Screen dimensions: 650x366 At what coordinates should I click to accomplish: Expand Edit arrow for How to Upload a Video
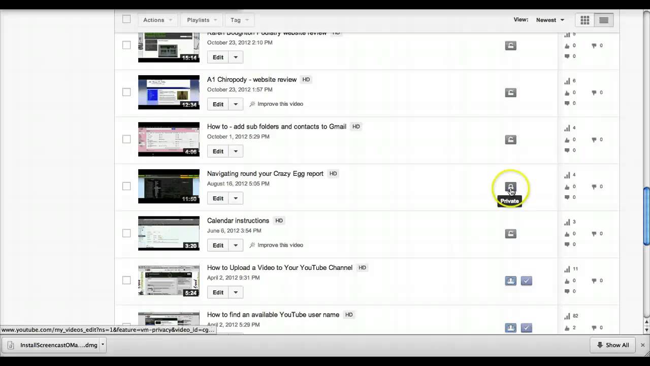click(x=236, y=292)
